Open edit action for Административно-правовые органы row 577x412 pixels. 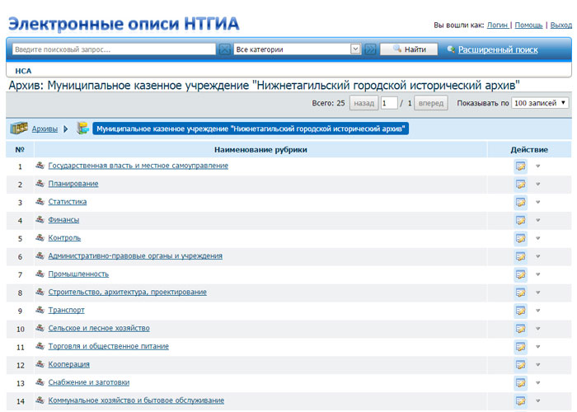coord(520,256)
